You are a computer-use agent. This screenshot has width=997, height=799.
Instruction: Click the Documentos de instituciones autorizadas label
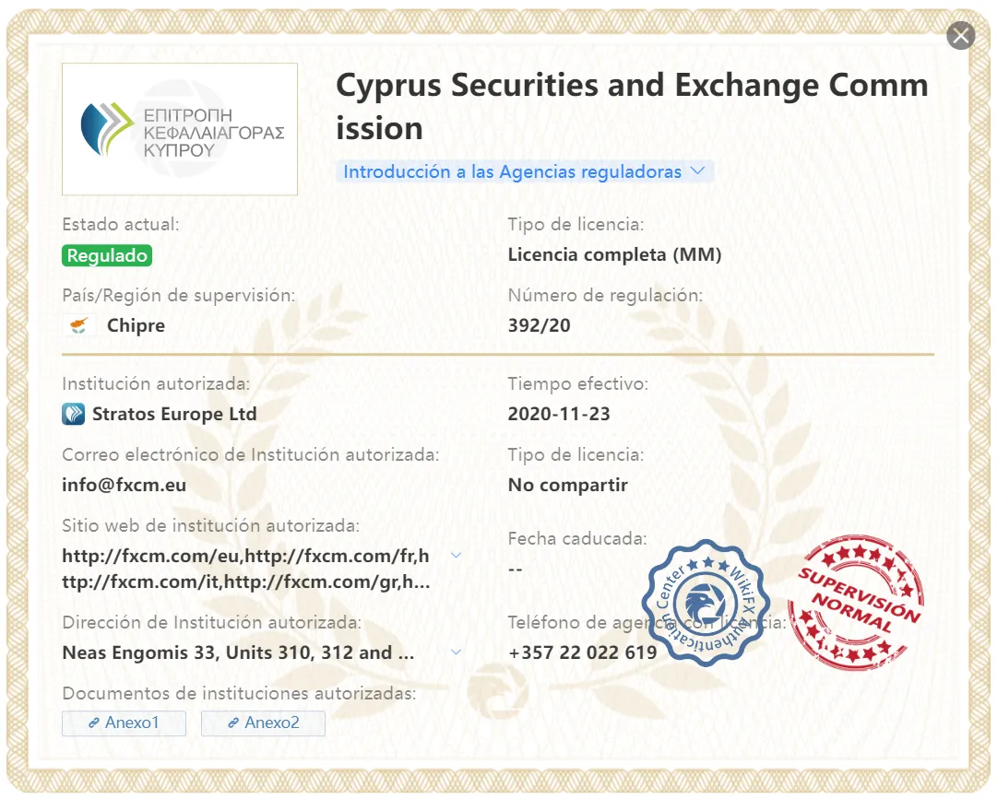[239, 693]
